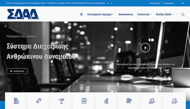Open the Επιμόρφωση link in top bar

169,3
